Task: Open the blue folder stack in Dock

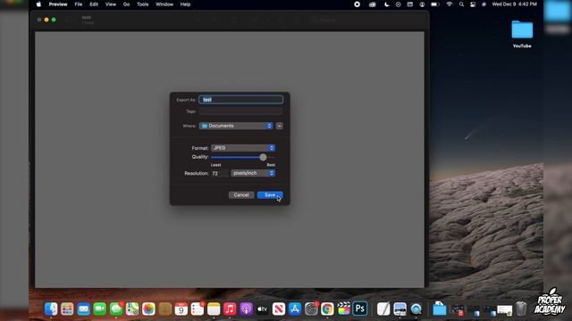Action: pyautogui.click(x=440, y=309)
